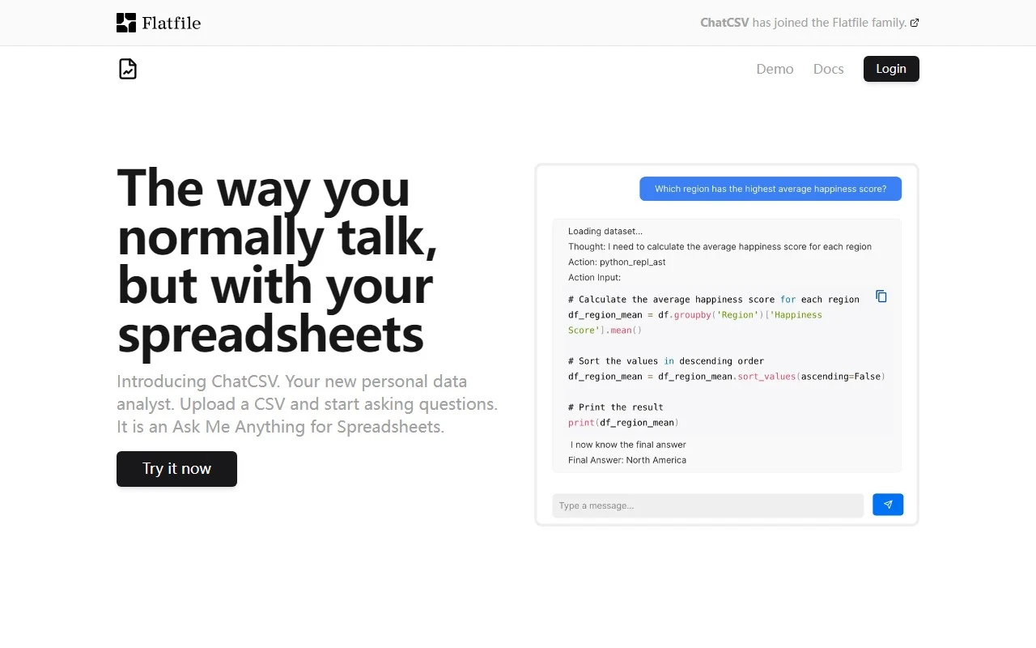Click the Try it now button
The image size is (1036, 648).
click(176, 469)
